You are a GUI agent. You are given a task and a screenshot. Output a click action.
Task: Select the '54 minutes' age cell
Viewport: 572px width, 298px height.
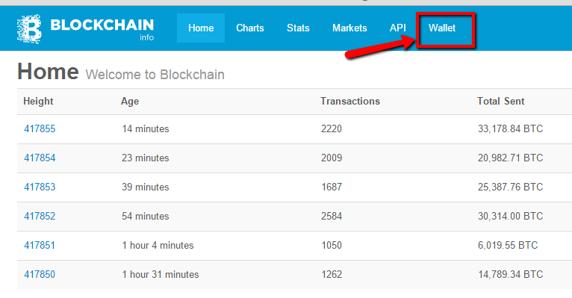146,217
